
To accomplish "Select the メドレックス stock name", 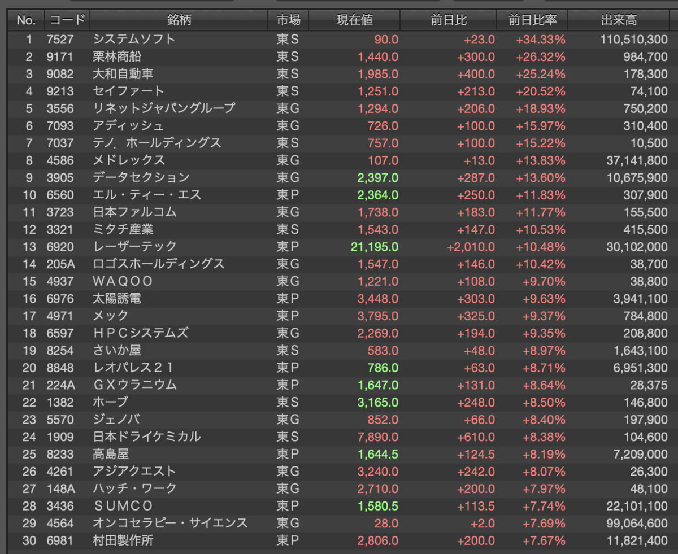I will click(x=129, y=160).
